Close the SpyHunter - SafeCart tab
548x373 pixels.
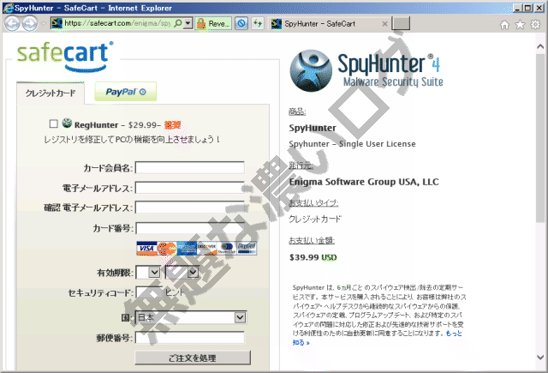point(384,24)
